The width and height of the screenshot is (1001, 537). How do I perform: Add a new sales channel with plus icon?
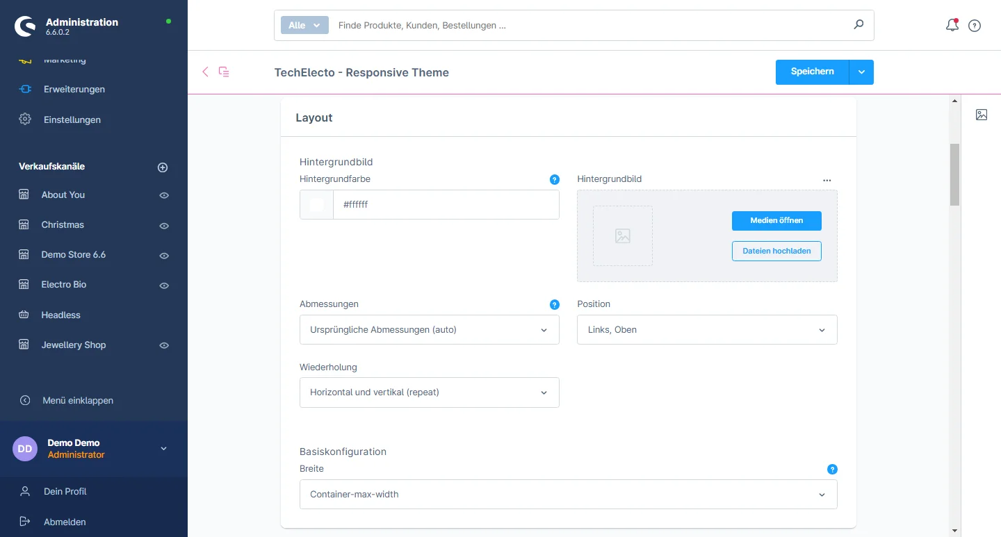point(163,167)
